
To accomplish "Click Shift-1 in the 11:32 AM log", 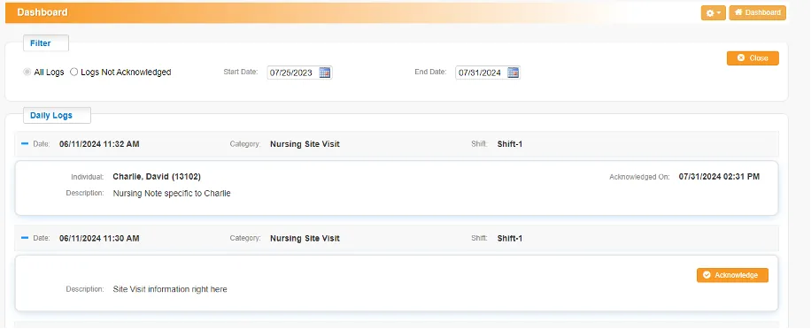I will [510, 144].
